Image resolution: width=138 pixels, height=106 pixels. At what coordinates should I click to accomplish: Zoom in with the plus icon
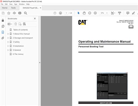pos(95,13)
